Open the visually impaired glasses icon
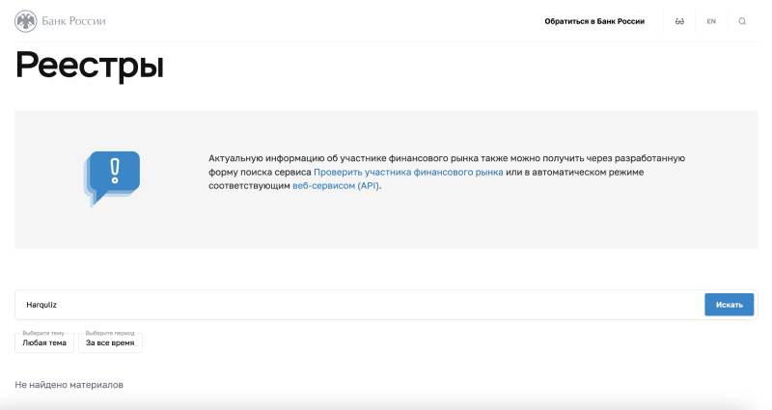The image size is (772, 410). [679, 21]
